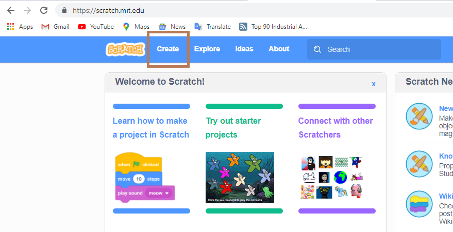
Task: Click the Scratch logo
Action: (x=125, y=49)
